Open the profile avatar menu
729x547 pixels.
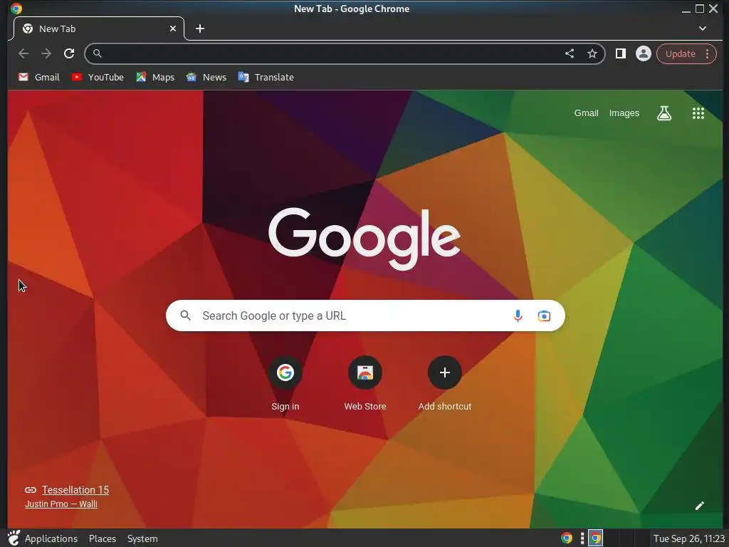click(644, 53)
